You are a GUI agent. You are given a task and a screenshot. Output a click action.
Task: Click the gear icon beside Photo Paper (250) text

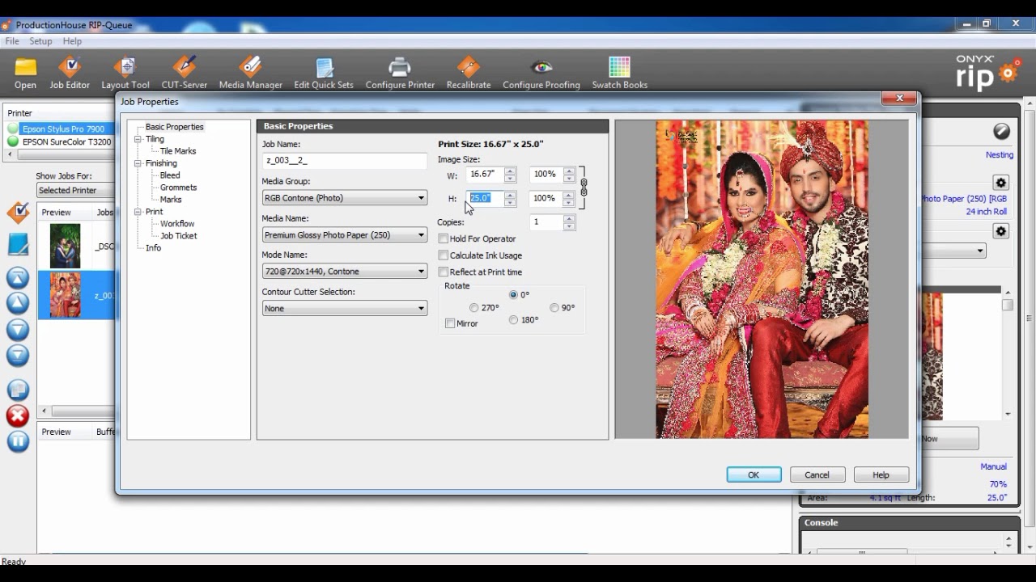[1001, 183]
